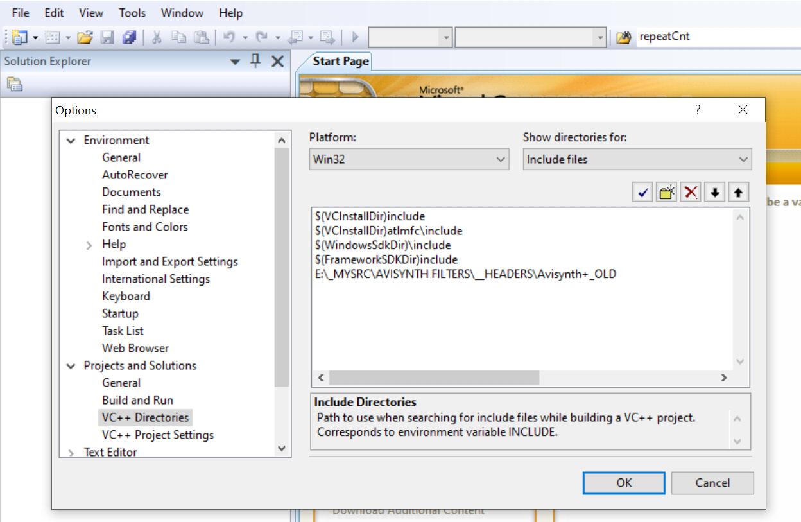Select Fonts and Colors option
The image size is (801, 522).
(x=145, y=227)
